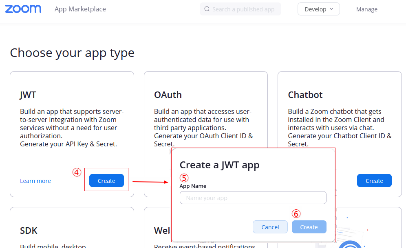Click the Zoom logo
Image resolution: width=406 pixels, height=248 pixels.
pos(23,9)
